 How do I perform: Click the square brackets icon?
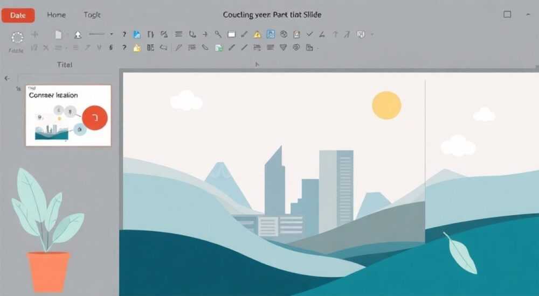pyautogui.click(x=150, y=34)
